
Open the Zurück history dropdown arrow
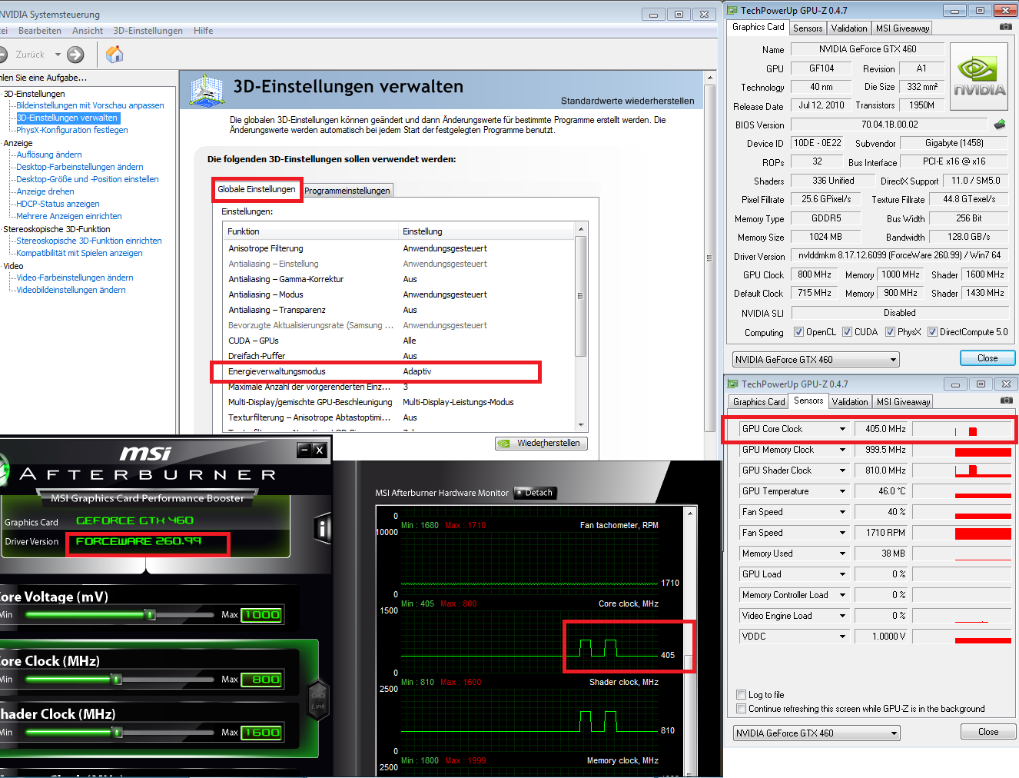coord(58,55)
